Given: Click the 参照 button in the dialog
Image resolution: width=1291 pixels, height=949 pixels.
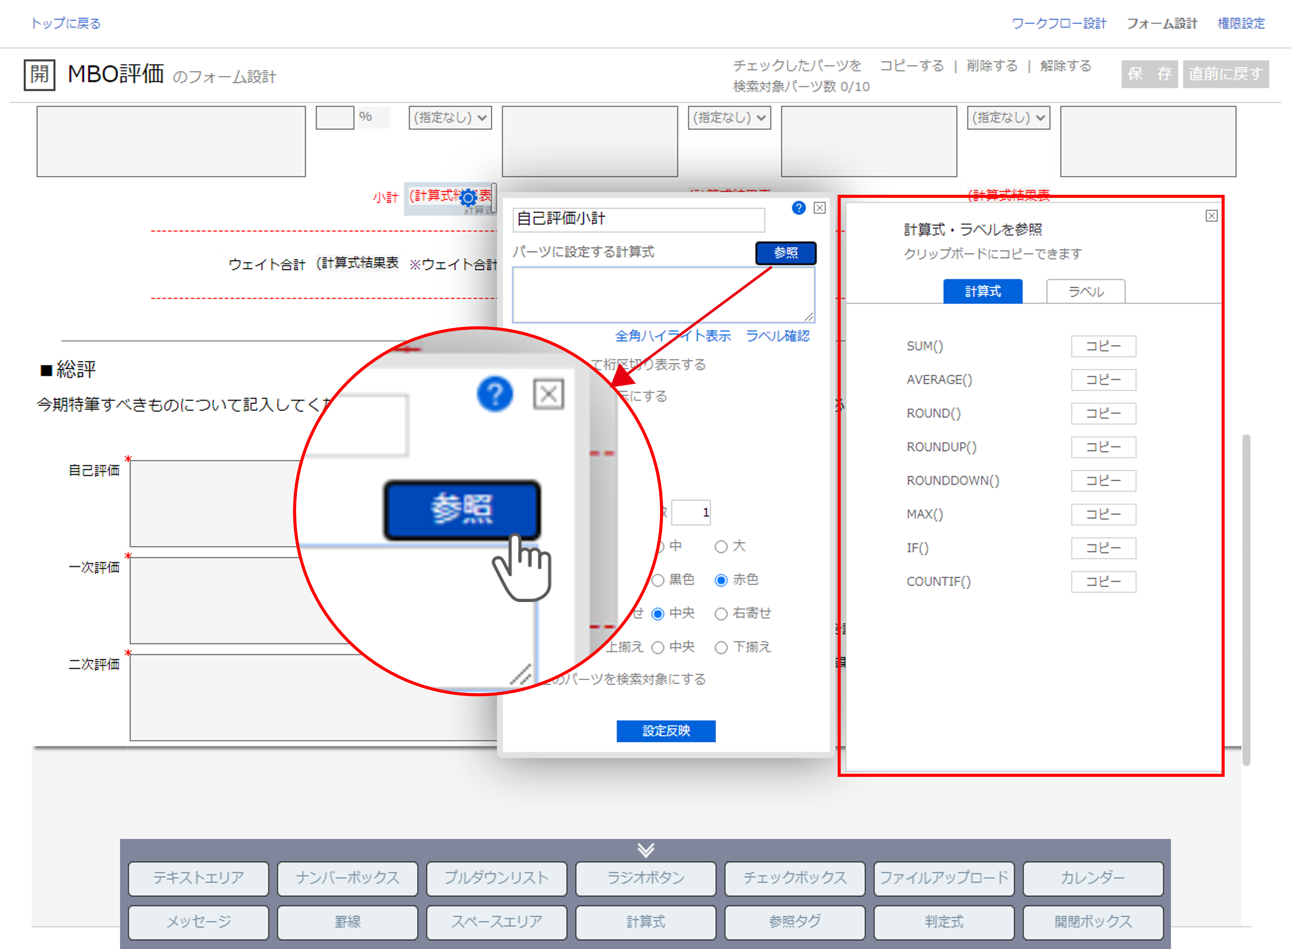Looking at the screenshot, I should 785,253.
